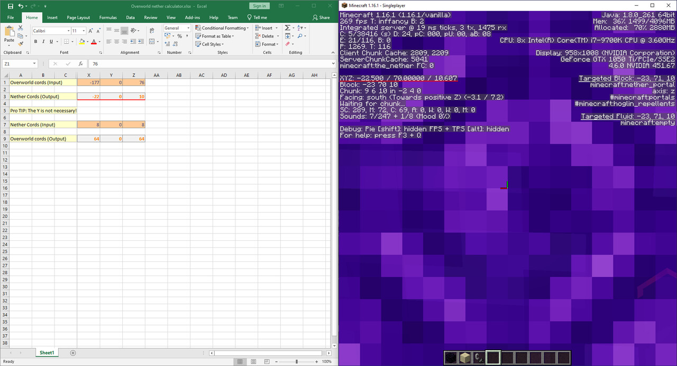This screenshot has height=366, width=677.
Task: Click the Insert cells button
Action: click(x=264, y=28)
